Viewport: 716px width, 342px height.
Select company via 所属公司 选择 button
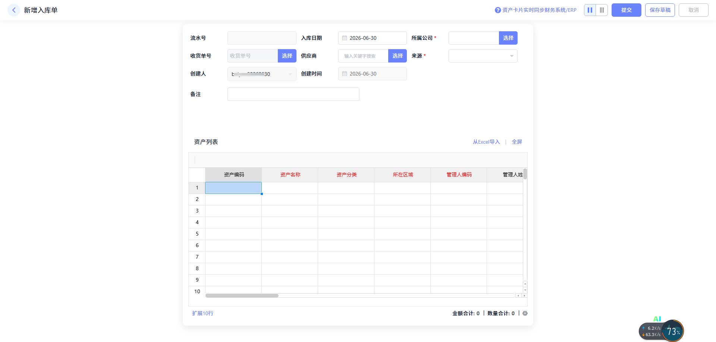[x=508, y=38]
